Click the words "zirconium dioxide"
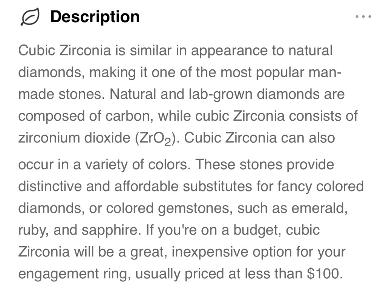 tap(74, 138)
